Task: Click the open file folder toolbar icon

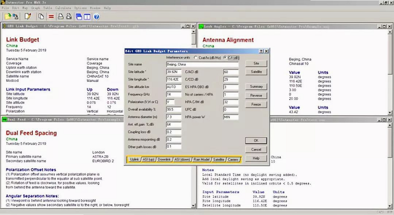Action: pos(8,17)
